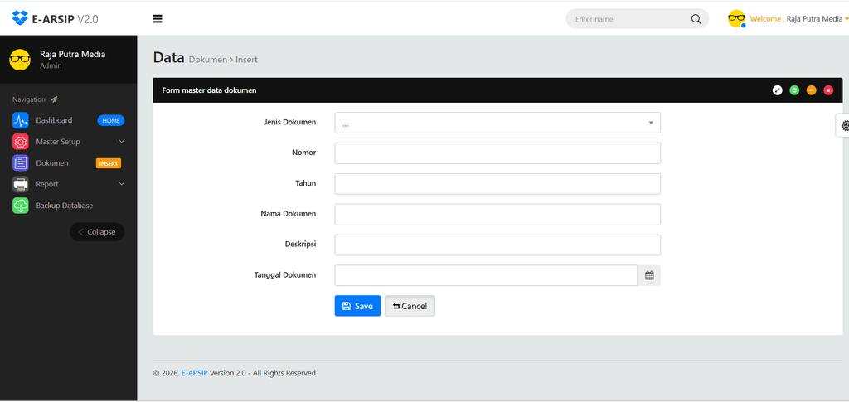Open the E-ARSIP footer link
The height and width of the screenshot is (402, 849).
[194, 373]
